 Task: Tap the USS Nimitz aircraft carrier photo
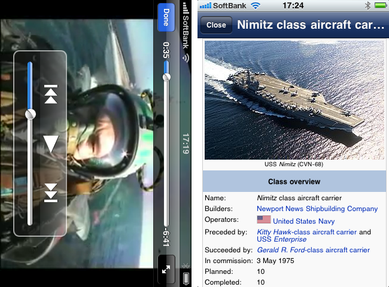[294, 100]
